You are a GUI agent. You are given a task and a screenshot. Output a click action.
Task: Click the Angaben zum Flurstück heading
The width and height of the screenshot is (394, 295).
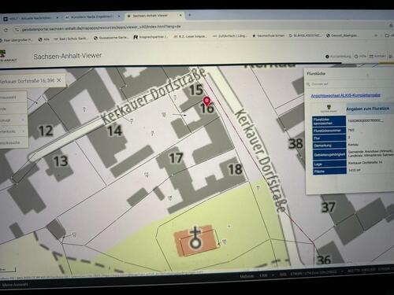click(x=367, y=109)
